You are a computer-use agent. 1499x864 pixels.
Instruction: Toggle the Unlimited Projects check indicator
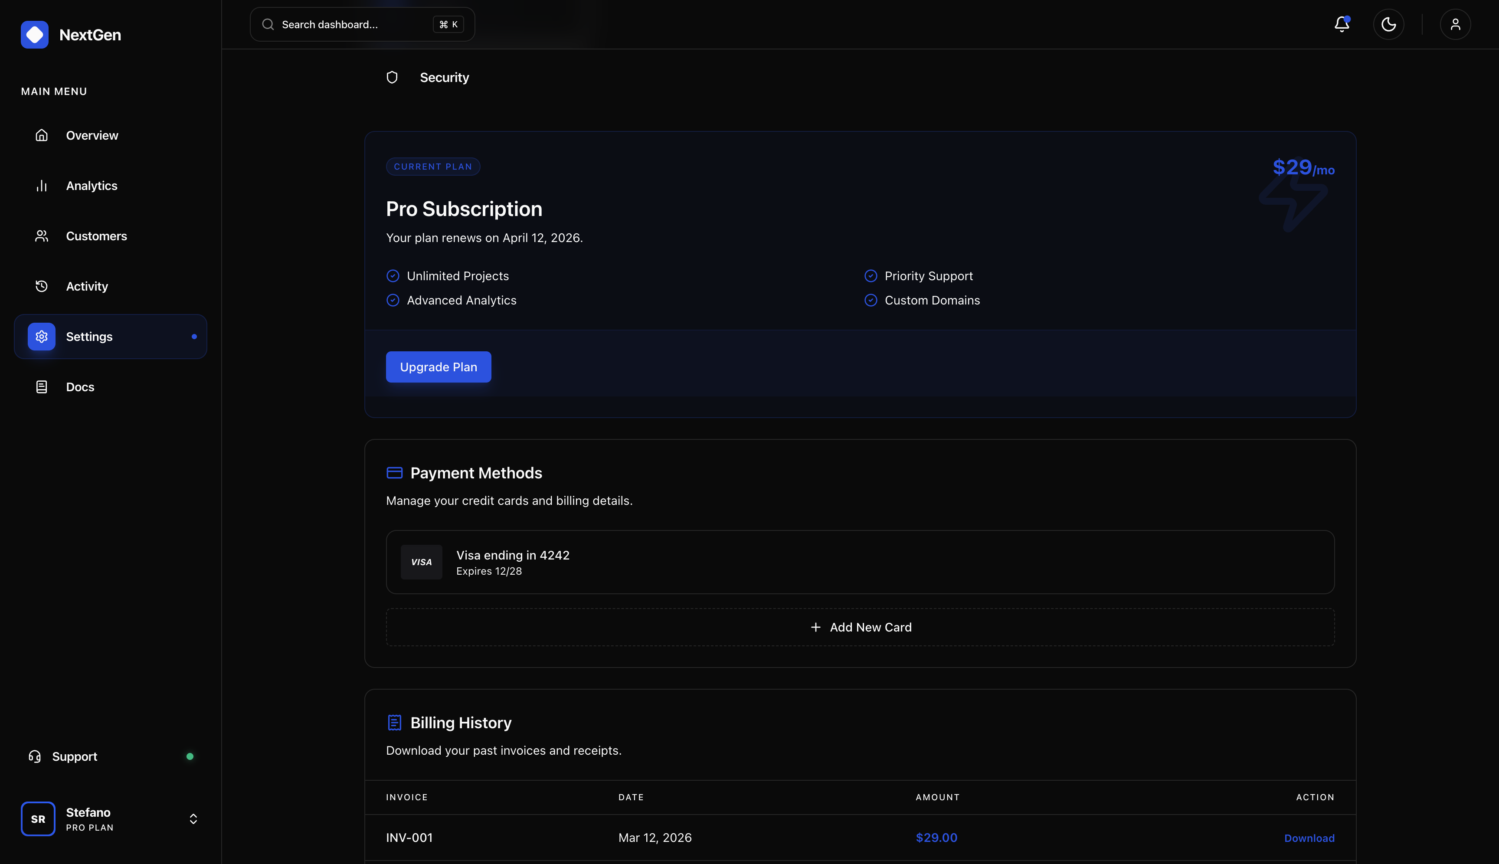click(x=393, y=275)
